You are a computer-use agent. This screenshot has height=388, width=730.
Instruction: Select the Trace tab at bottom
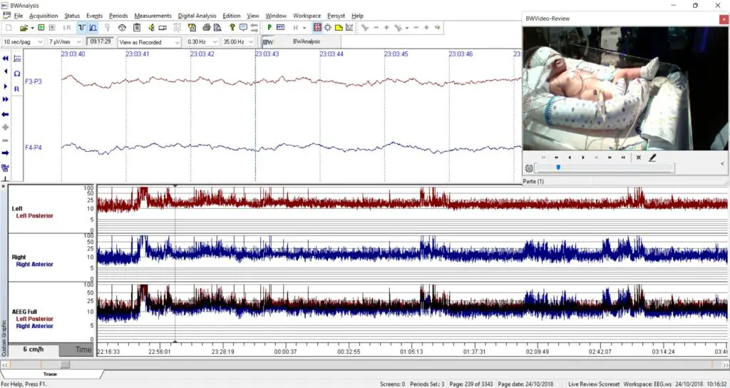[x=50, y=374]
